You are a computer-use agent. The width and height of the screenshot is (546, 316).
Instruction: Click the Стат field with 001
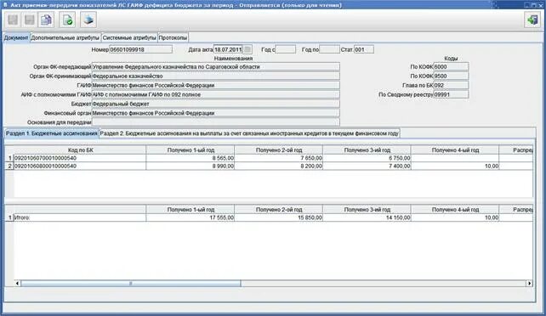click(x=364, y=50)
